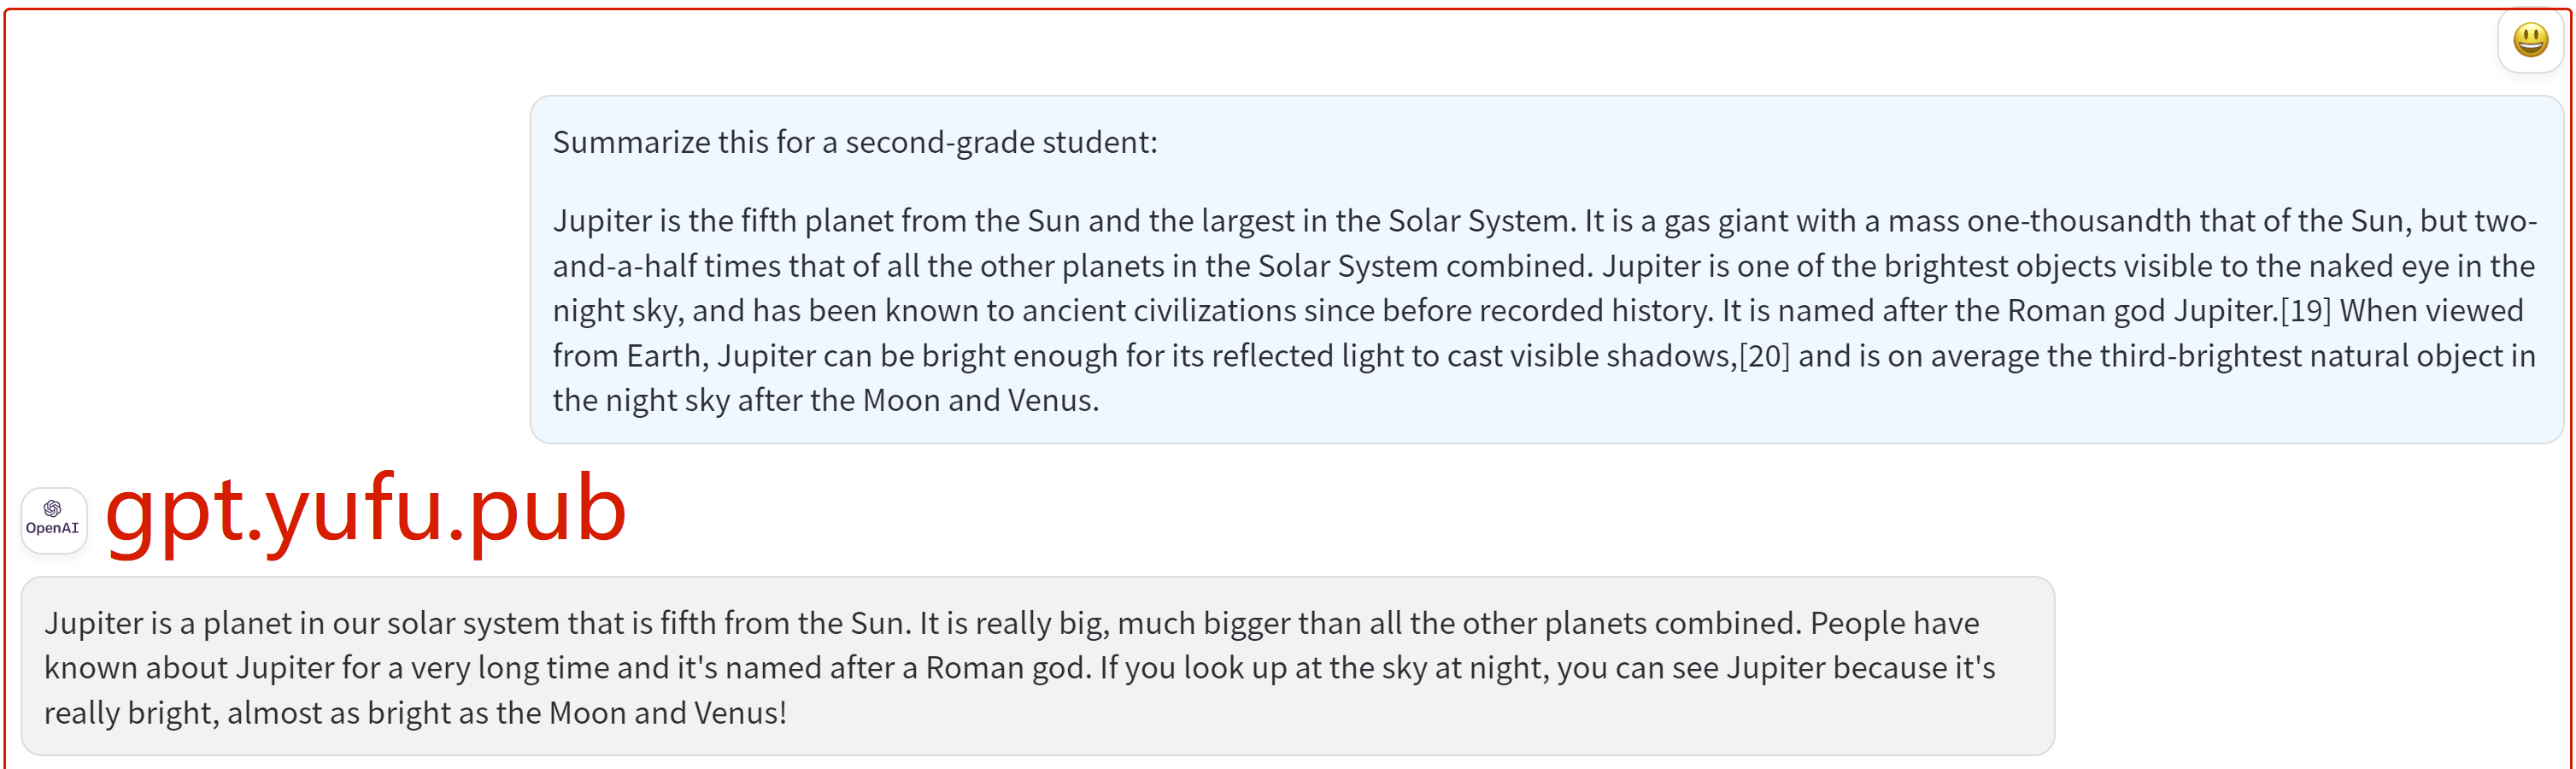The height and width of the screenshot is (769, 2576).
Task: Click the user prompt message bubble
Action: (x=1546, y=270)
